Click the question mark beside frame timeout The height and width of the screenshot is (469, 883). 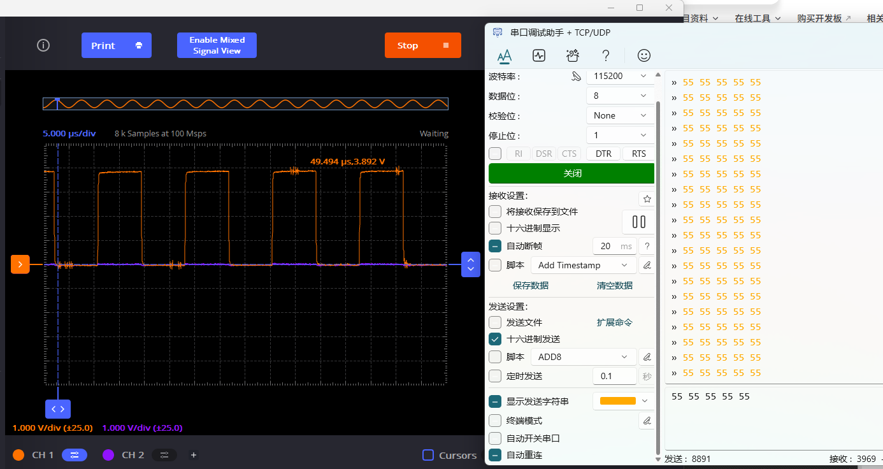[x=647, y=246]
